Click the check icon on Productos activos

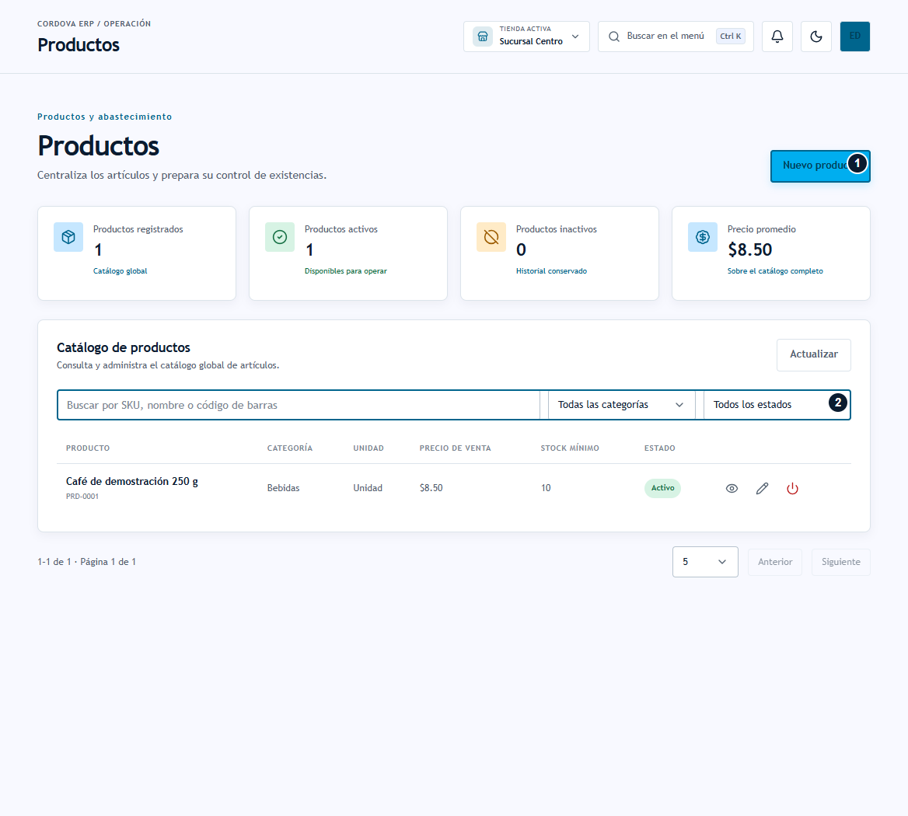point(280,237)
